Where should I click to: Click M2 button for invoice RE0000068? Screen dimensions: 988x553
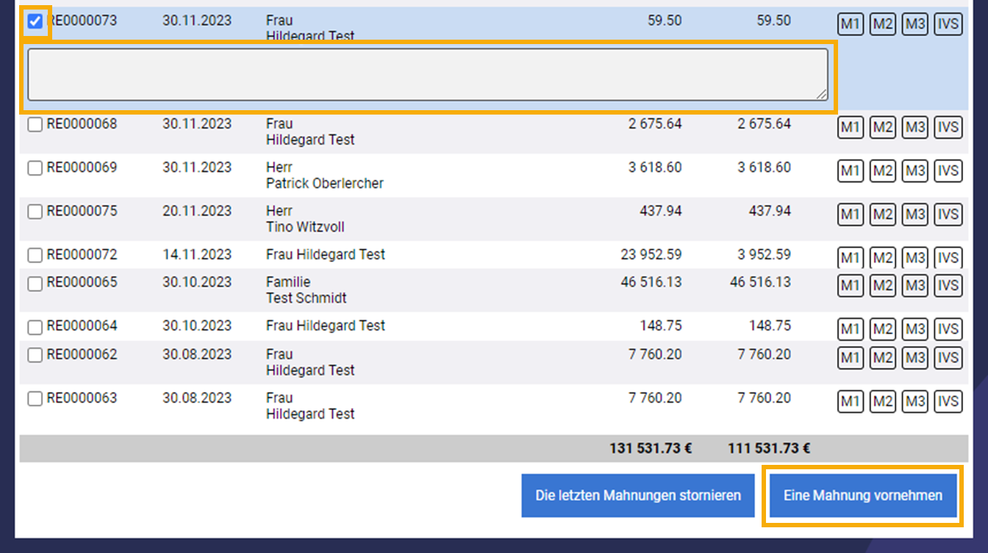(x=882, y=127)
